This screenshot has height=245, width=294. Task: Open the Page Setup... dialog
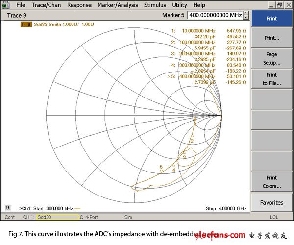point(271,59)
